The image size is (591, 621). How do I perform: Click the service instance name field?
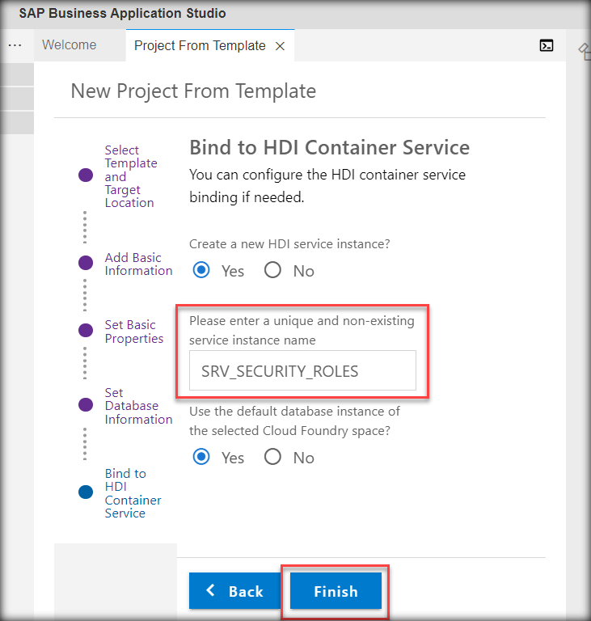coord(302,370)
